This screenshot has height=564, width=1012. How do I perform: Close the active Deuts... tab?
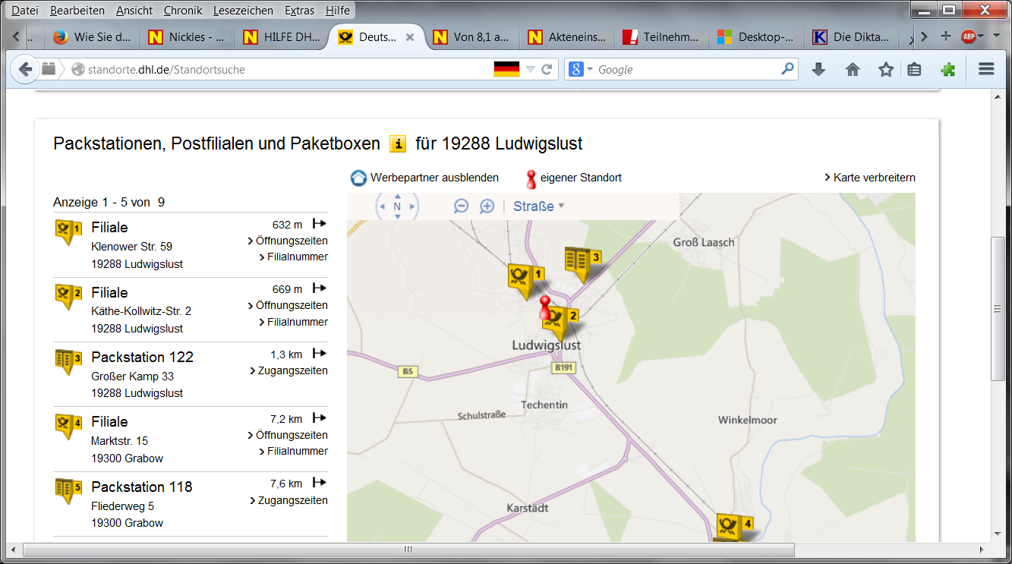click(410, 36)
